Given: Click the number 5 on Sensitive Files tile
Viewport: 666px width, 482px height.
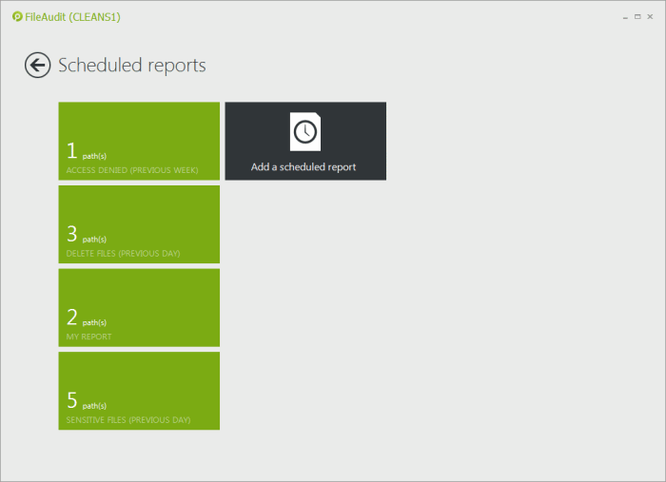Looking at the screenshot, I should pos(71,401).
